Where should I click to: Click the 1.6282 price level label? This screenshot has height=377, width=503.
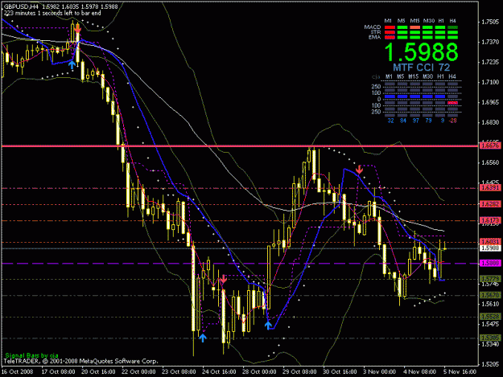[x=490, y=204]
